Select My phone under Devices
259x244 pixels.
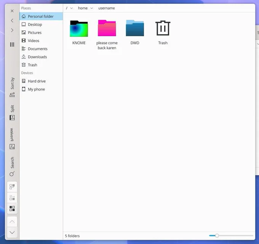coord(41,89)
